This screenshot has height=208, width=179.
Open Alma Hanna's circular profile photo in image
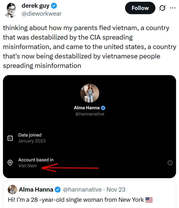click(89, 93)
